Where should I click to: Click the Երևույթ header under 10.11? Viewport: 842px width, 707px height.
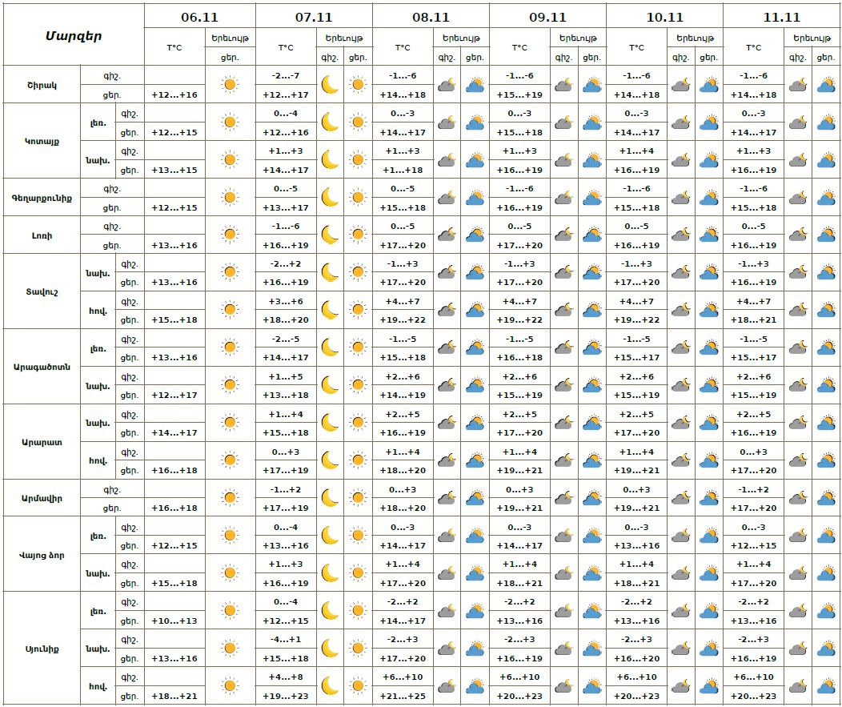pos(693,38)
